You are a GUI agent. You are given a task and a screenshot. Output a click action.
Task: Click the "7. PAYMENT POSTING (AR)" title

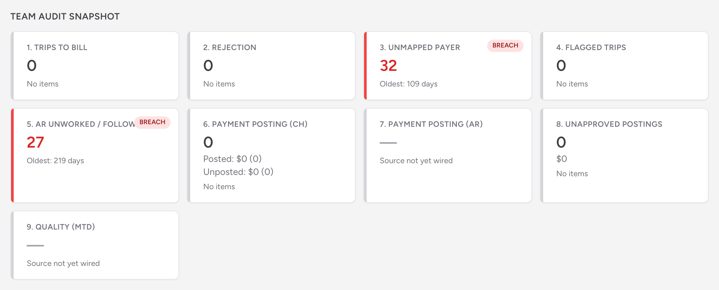(431, 124)
